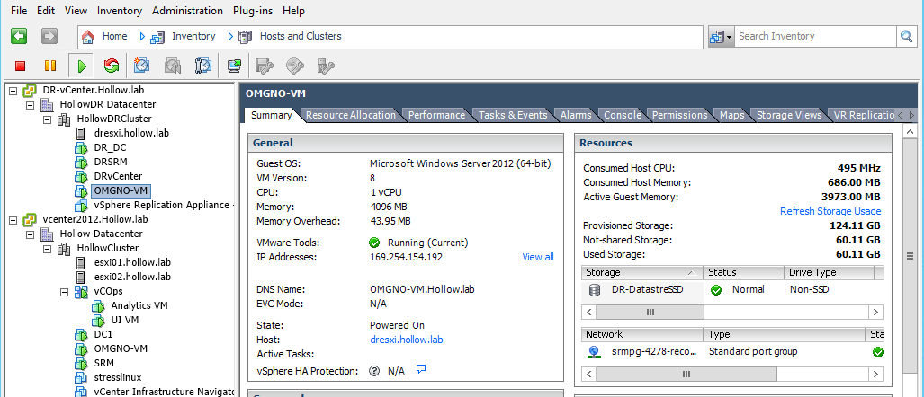Click in the Search Inventory field
Image resolution: width=924 pixels, height=397 pixels.
point(814,36)
